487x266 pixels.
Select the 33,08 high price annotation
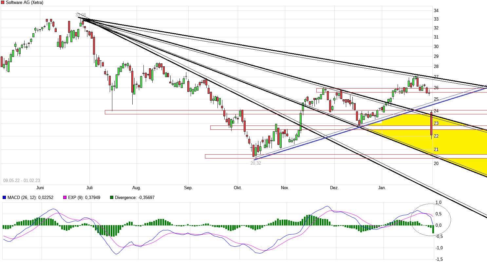81,14
